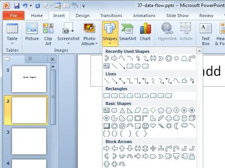Switch to the Slides thumbnail pane tab
This screenshot has height=168, width=225.
(7, 59)
